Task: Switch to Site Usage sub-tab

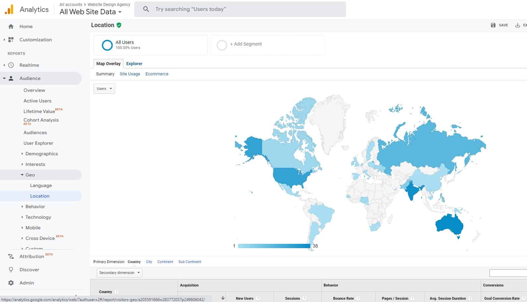Action: [x=130, y=74]
